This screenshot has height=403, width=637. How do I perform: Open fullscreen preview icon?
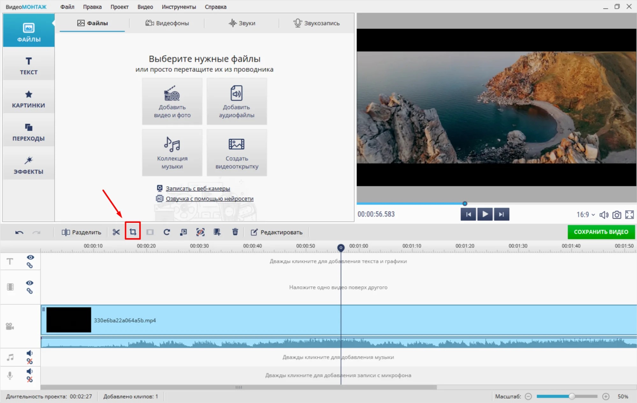click(629, 215)
